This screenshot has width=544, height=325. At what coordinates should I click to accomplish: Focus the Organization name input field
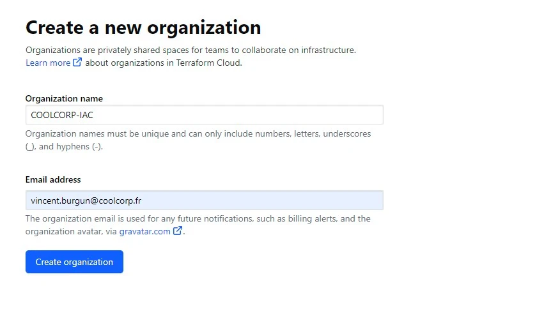tap(205, 115)
